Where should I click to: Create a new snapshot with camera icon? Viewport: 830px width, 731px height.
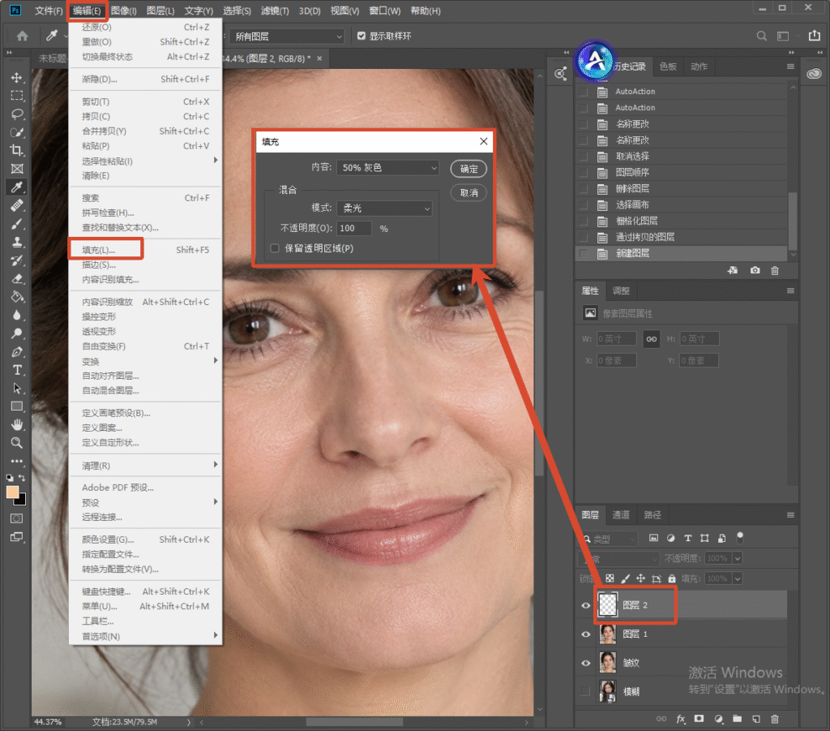click(x=755, y=270)
